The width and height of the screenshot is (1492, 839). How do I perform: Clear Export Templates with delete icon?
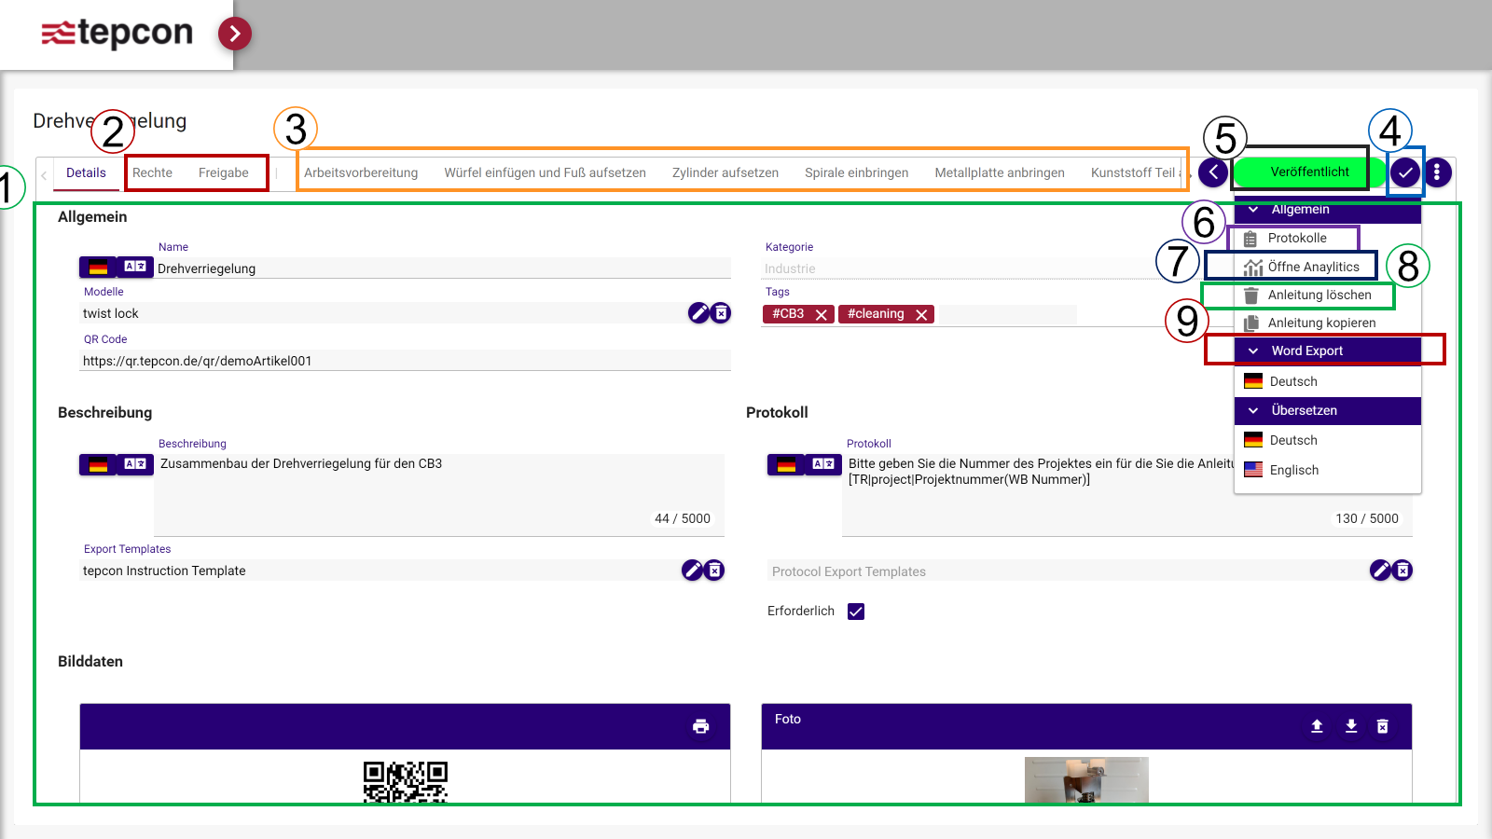tap(714, 571)
